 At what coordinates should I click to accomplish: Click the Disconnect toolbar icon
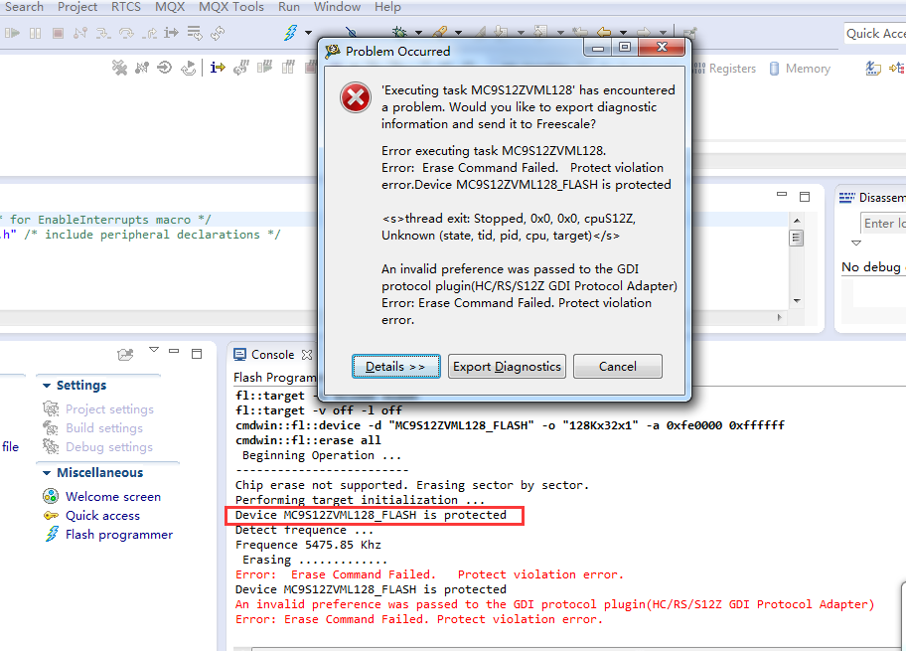[x=80, y=33]
